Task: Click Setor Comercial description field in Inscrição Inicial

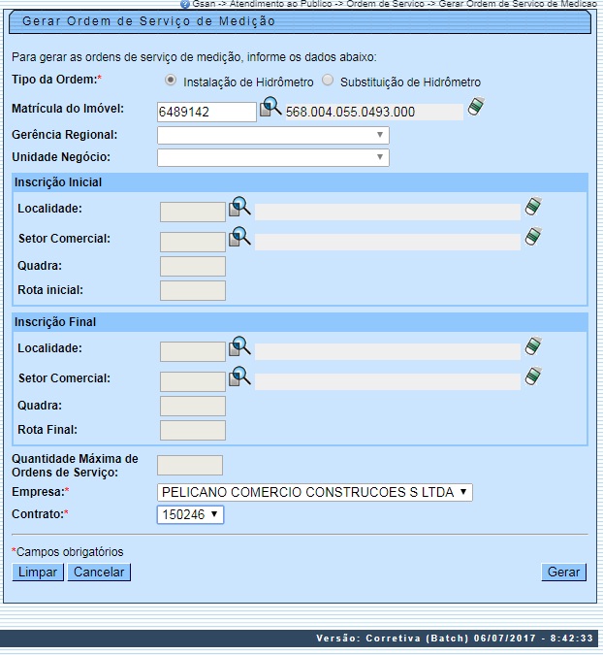Action: 388,242
